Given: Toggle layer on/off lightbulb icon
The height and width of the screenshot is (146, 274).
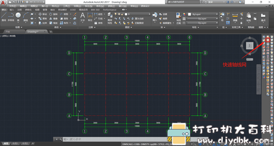Looking at the screenshot, I should click(115, 14).
